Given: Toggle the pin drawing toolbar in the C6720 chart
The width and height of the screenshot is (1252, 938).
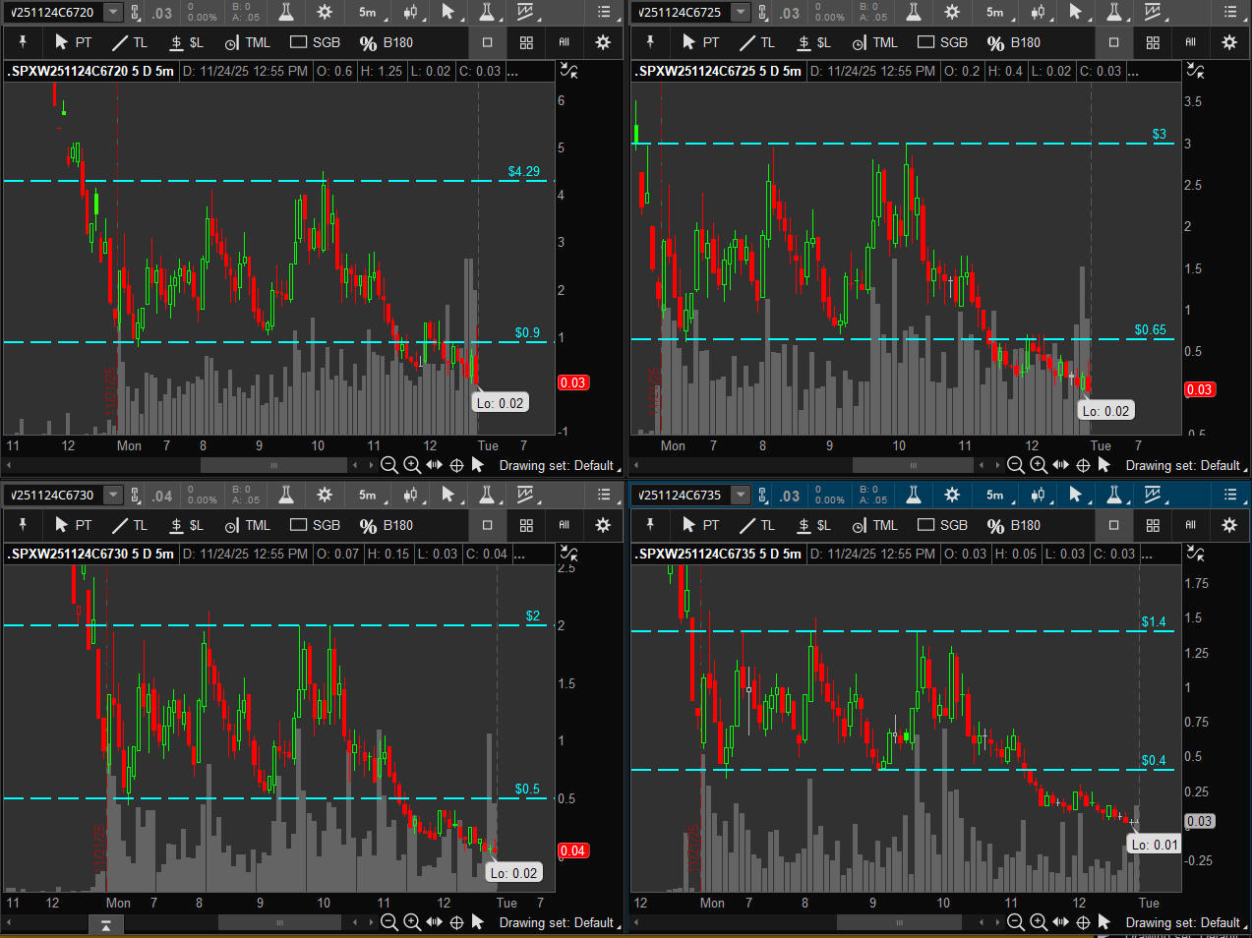Looking at the screenshot, I should 23,42.
